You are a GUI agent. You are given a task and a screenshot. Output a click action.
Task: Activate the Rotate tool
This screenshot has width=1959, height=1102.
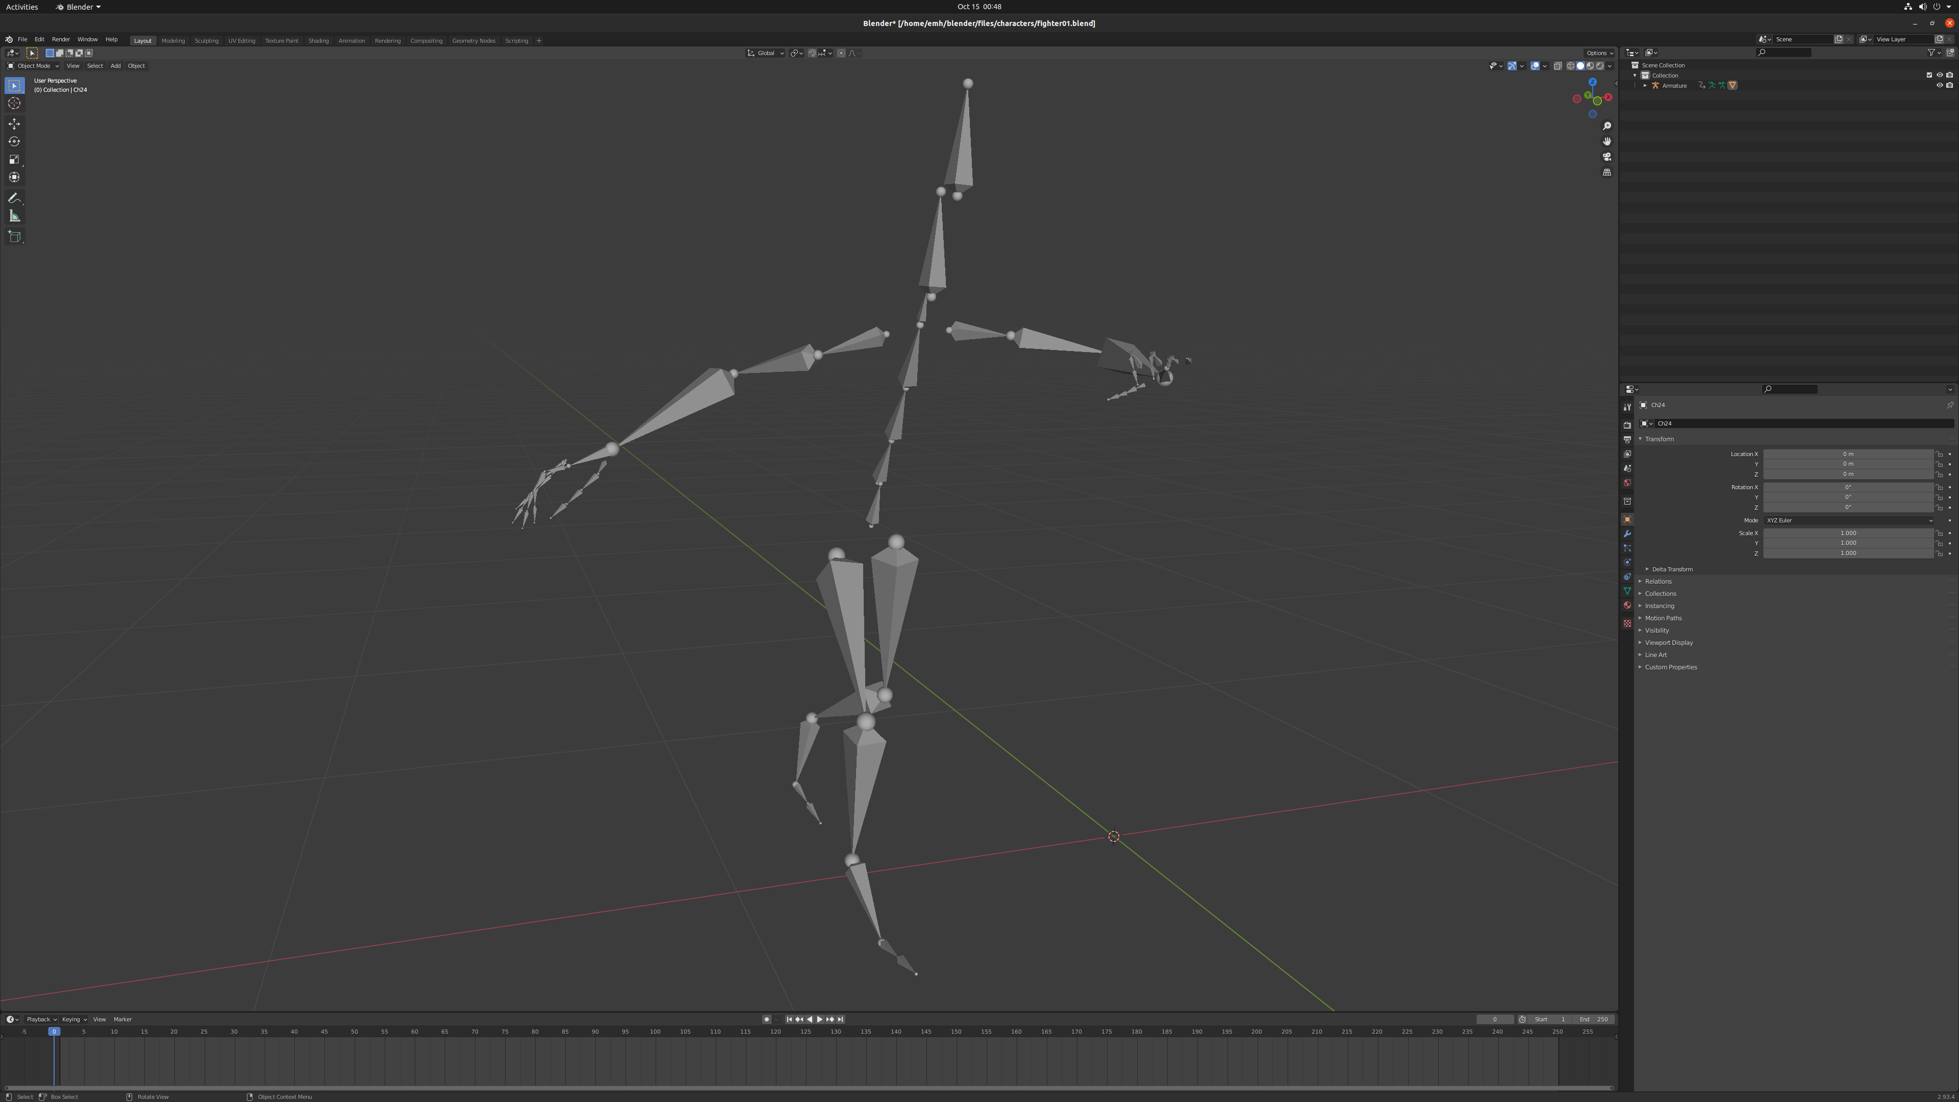pos(14,141)
